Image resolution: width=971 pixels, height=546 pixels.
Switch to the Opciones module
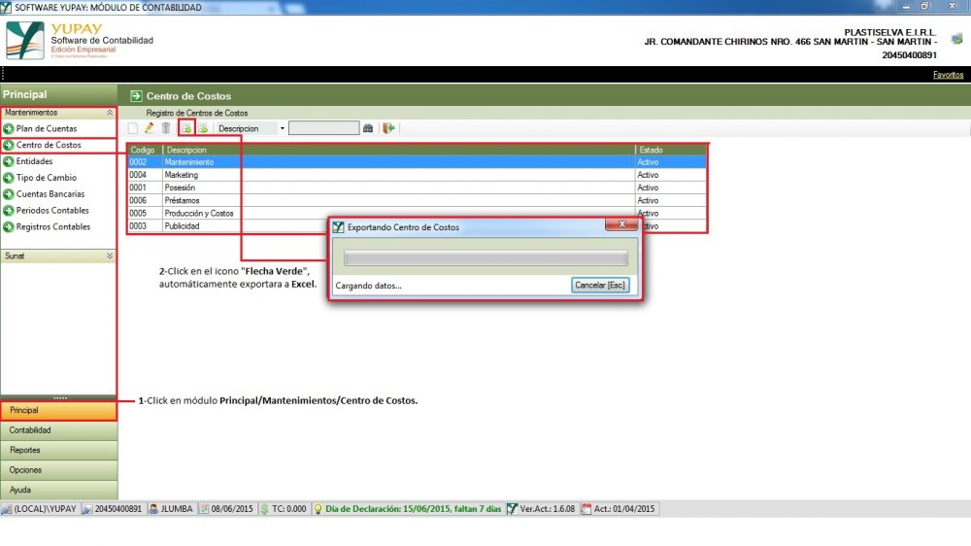[x=58, y=470]
